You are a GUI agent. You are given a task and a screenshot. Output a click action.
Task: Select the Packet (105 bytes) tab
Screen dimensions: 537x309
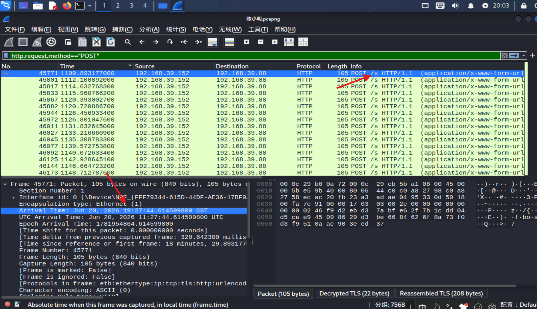click(283, 293)
